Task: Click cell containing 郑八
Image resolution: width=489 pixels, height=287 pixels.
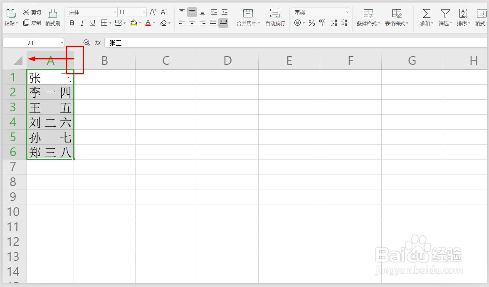Action: [50, 152]
